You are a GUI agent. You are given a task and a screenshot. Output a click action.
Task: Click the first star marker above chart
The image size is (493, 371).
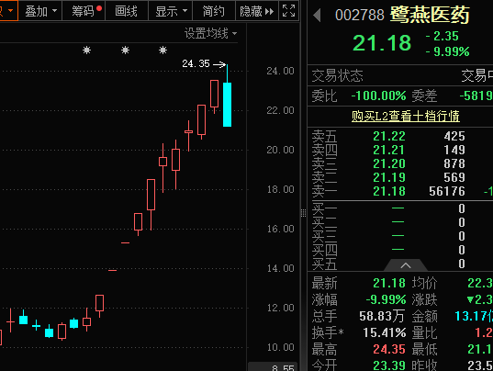(87, 50)
